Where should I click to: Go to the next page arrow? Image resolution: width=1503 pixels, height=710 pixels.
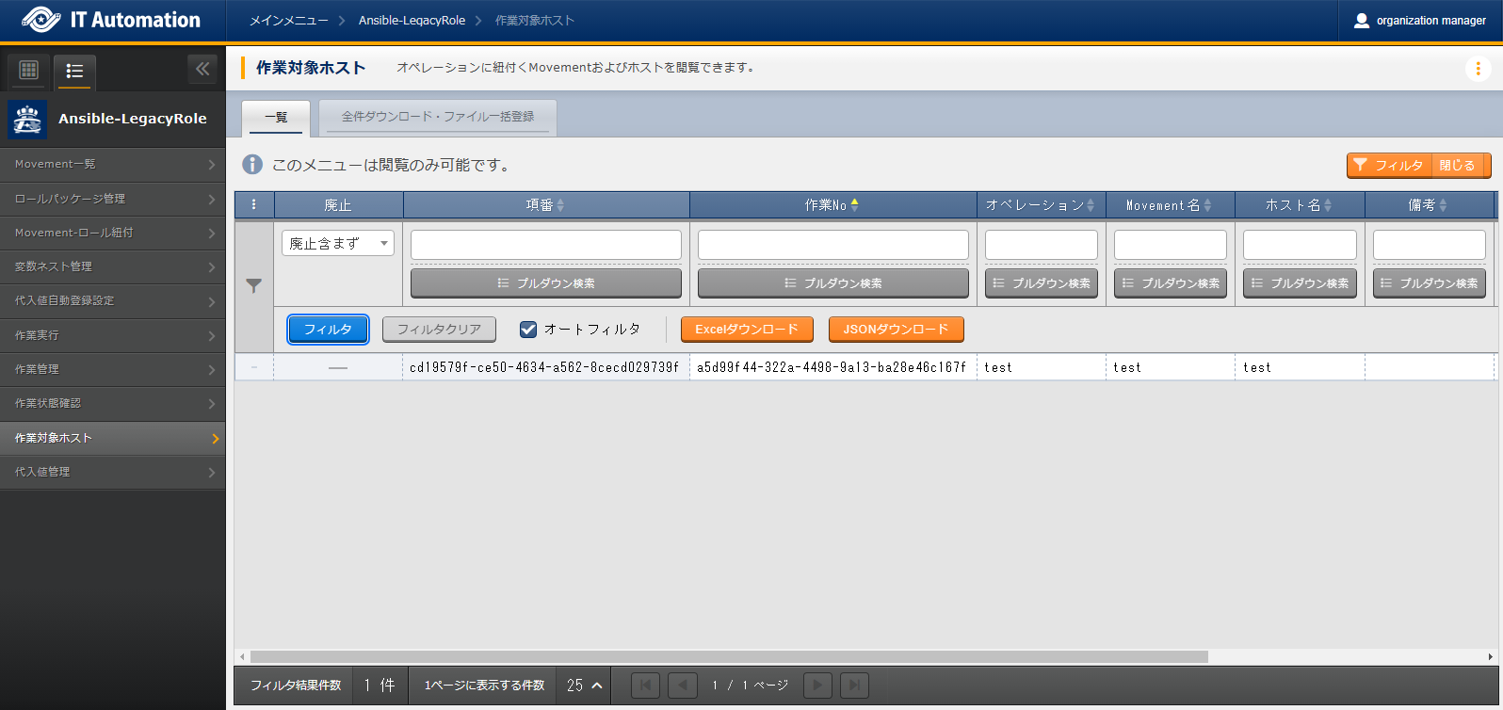(816, 686)
